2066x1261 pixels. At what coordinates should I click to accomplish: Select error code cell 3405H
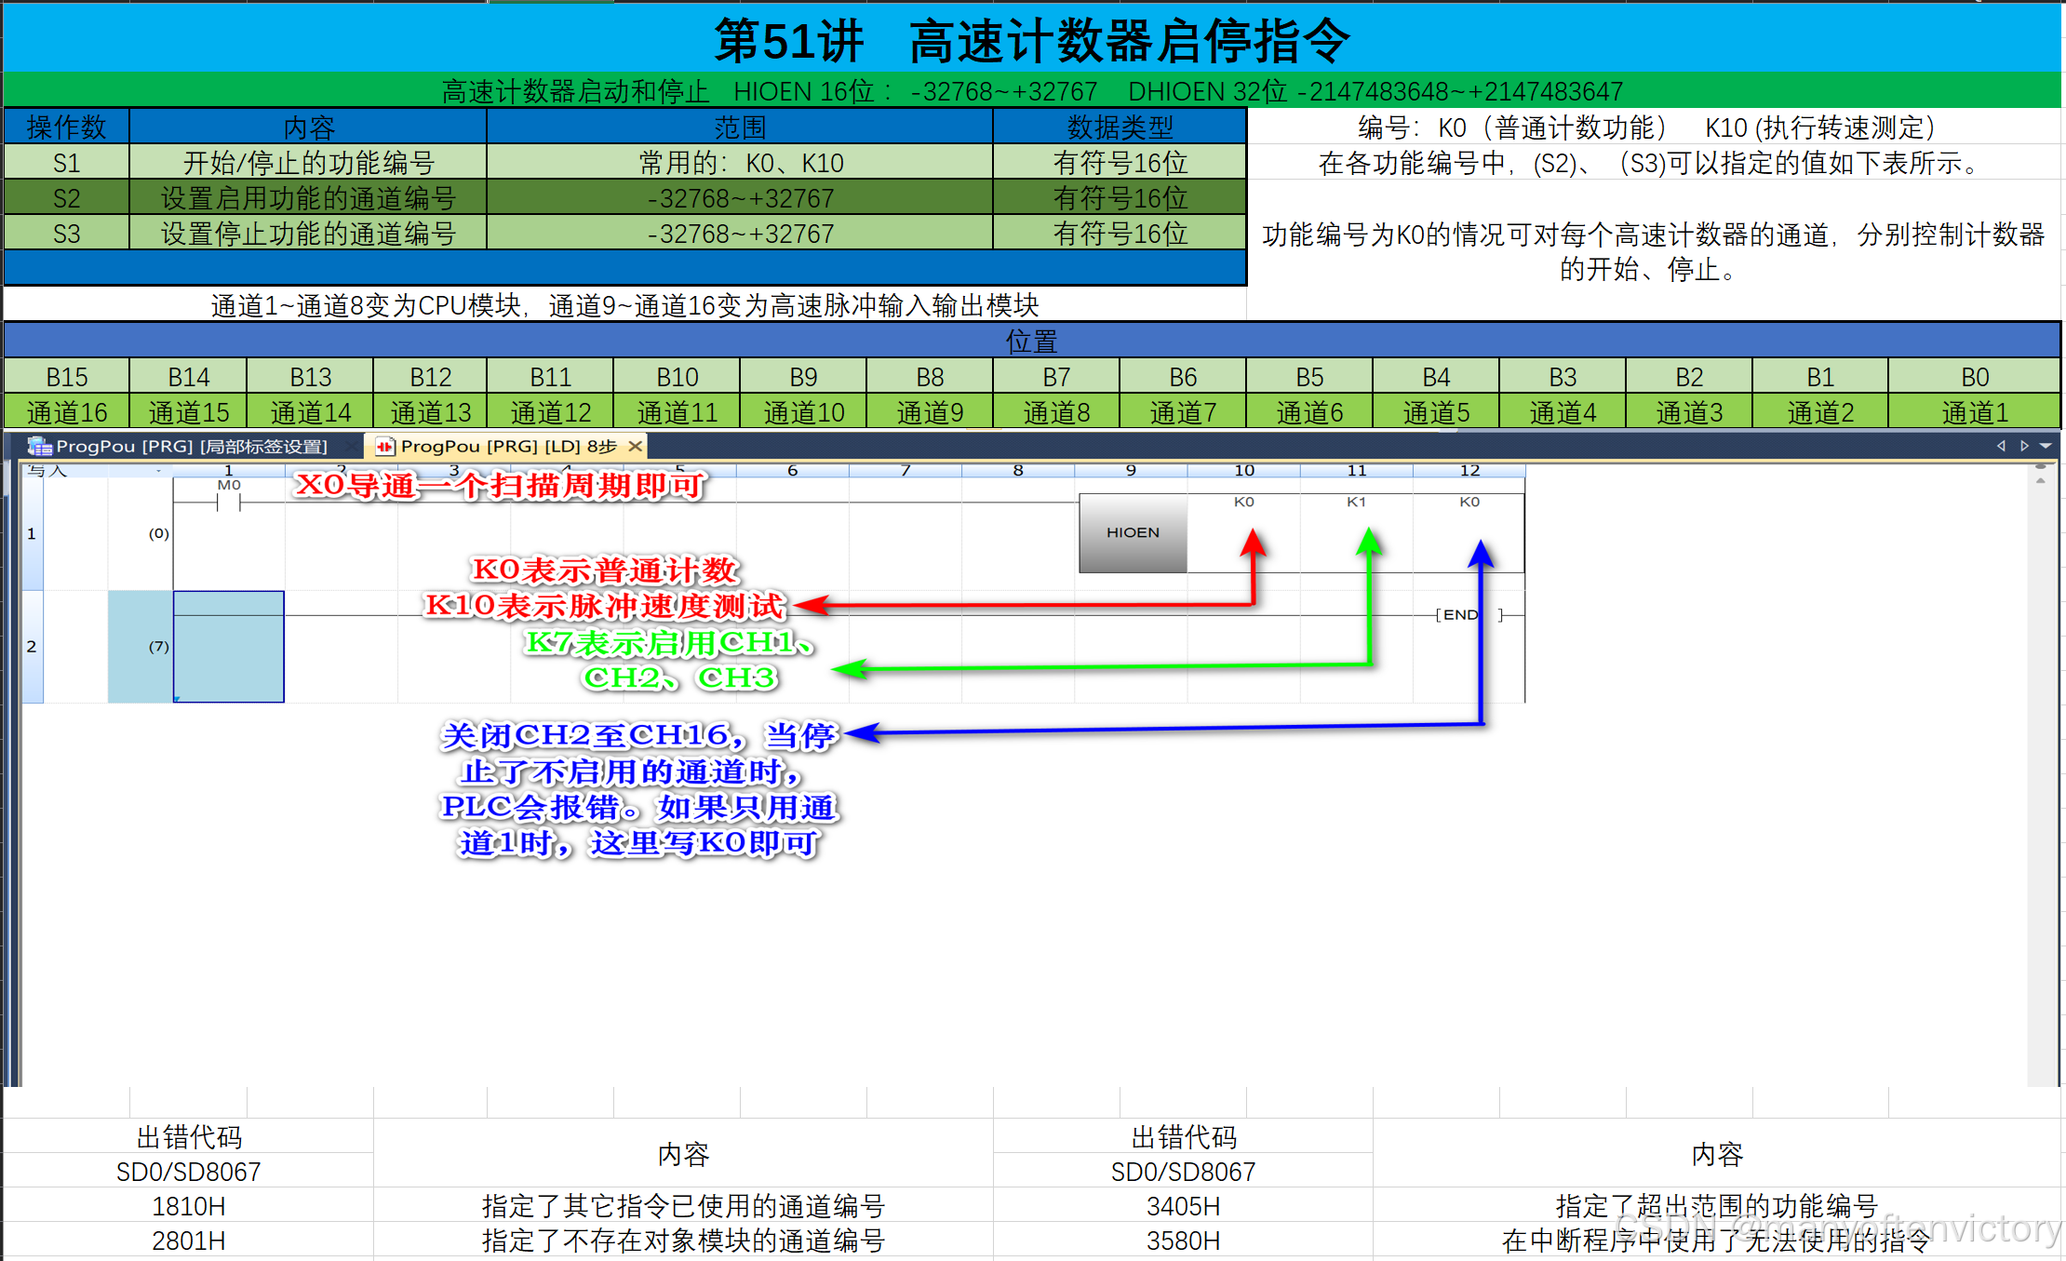pos(1183,1206)
